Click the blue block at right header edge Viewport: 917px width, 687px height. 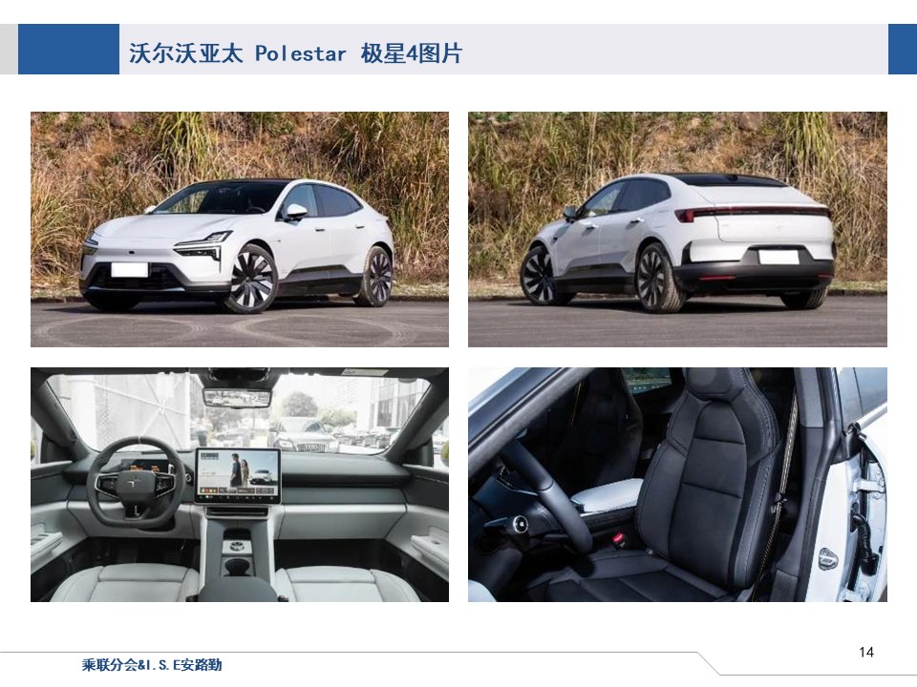[x=903, y=49]
